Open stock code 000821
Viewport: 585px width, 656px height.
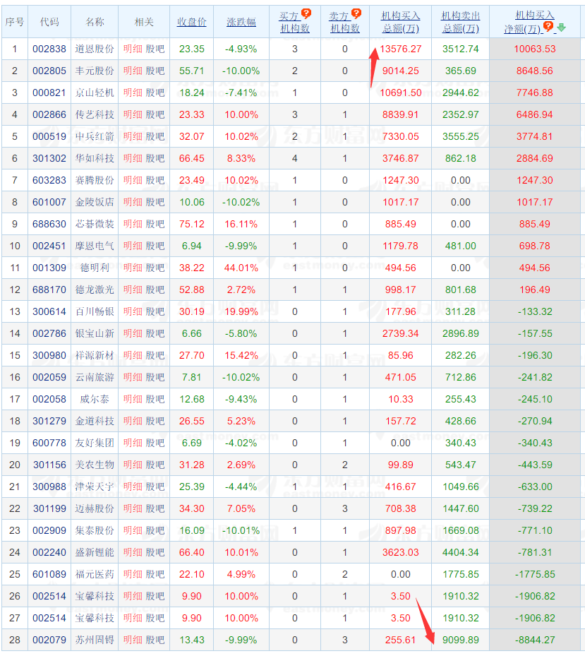[x=49, y=93]
